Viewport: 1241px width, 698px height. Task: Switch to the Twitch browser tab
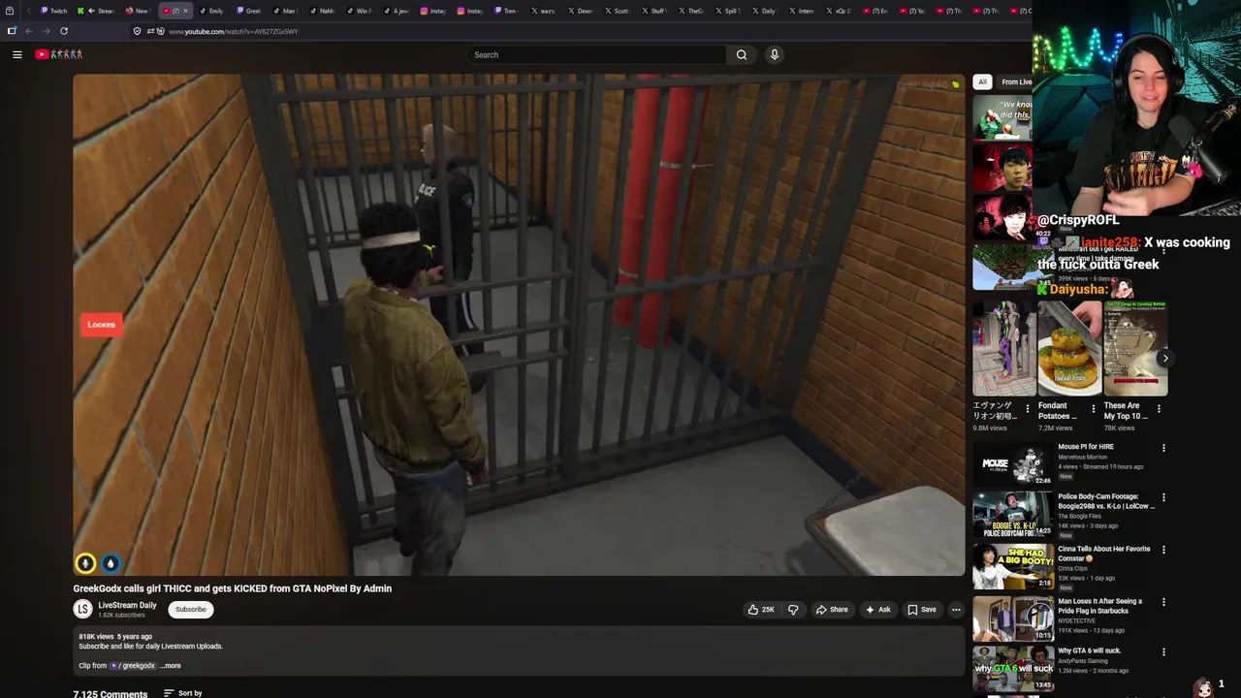tap(54, 11)
